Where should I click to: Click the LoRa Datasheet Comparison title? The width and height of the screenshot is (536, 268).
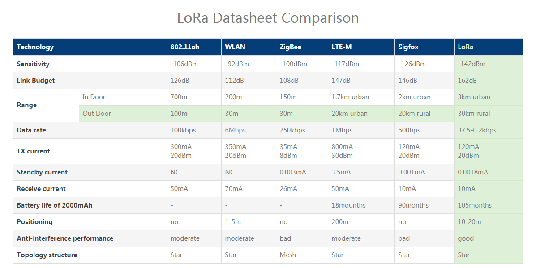pyautogui.click(x=268, y=18)
